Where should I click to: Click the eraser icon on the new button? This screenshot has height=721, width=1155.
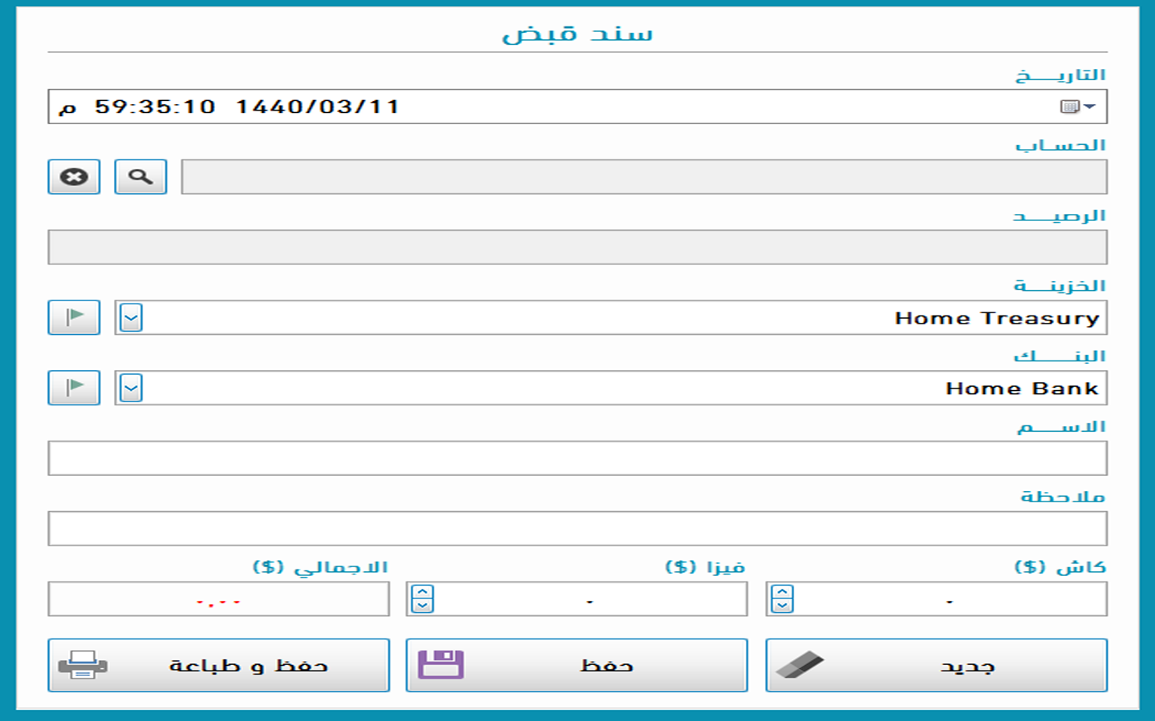tap(800, 665)
